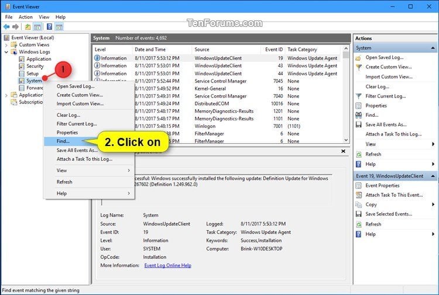Click Show/Hide Console Tree toolbar icon
This screenshot has width=439, height=295.
37,27
